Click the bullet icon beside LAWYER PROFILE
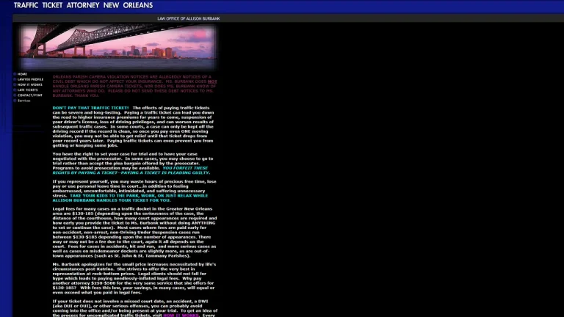 (x=15, y=79)
